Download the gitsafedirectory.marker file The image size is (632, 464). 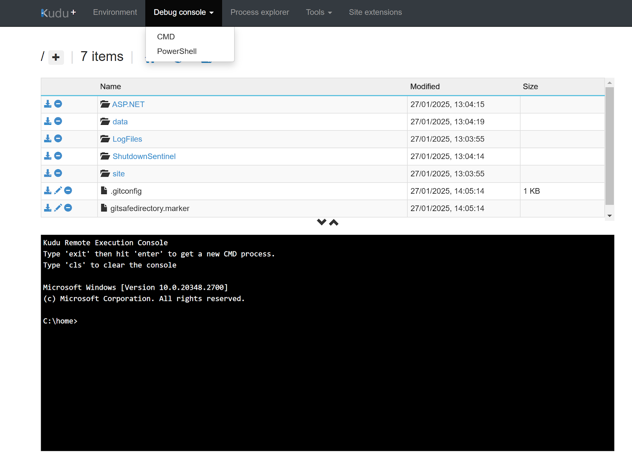[48, 208]
